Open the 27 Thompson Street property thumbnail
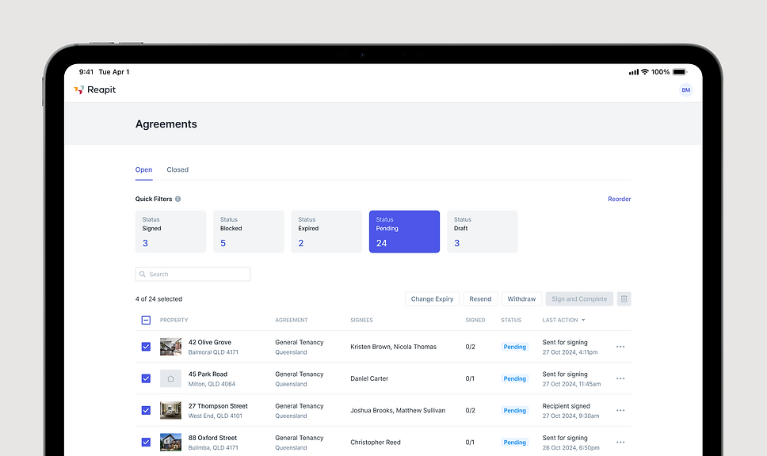This screenshot has height=456, width=767. [x=170, y=410]
